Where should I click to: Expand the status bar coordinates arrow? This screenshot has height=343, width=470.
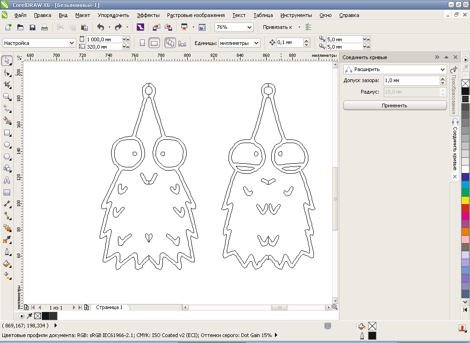(x=56, y=325)
